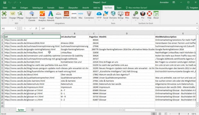Viewport: 199px width, 115px height.
Task: Collapse the ribbon with the chevron
Action: pyautogui.click(x=197, y=23)
